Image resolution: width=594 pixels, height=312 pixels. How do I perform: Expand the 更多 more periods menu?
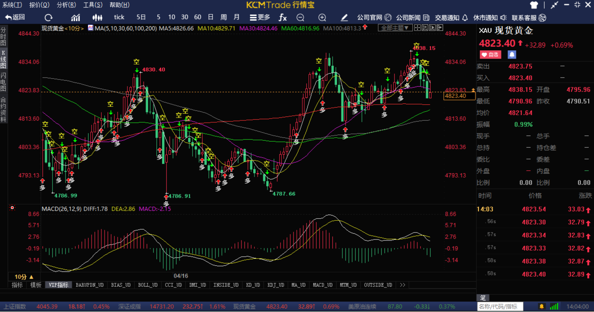(x=260, y=18)
